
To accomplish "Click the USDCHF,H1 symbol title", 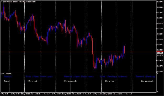I will (8, 2).
